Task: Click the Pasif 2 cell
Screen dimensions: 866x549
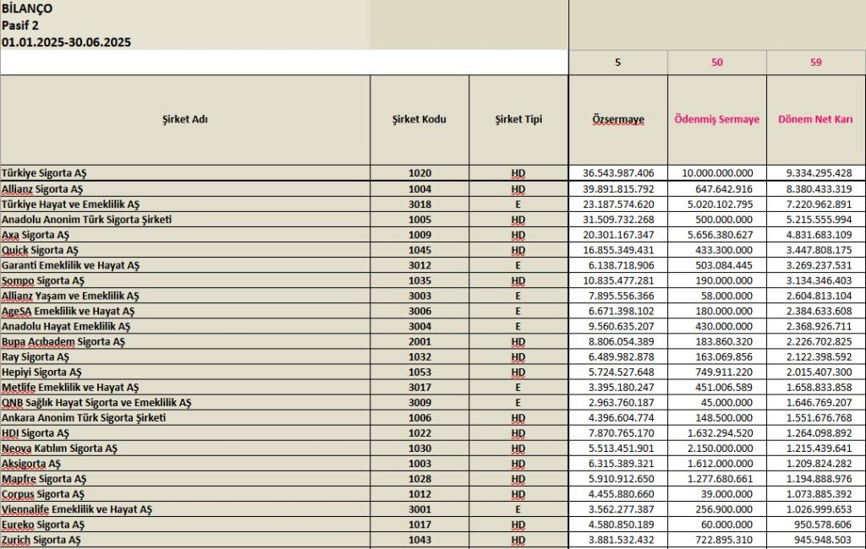Action: [x=185, y=25]
